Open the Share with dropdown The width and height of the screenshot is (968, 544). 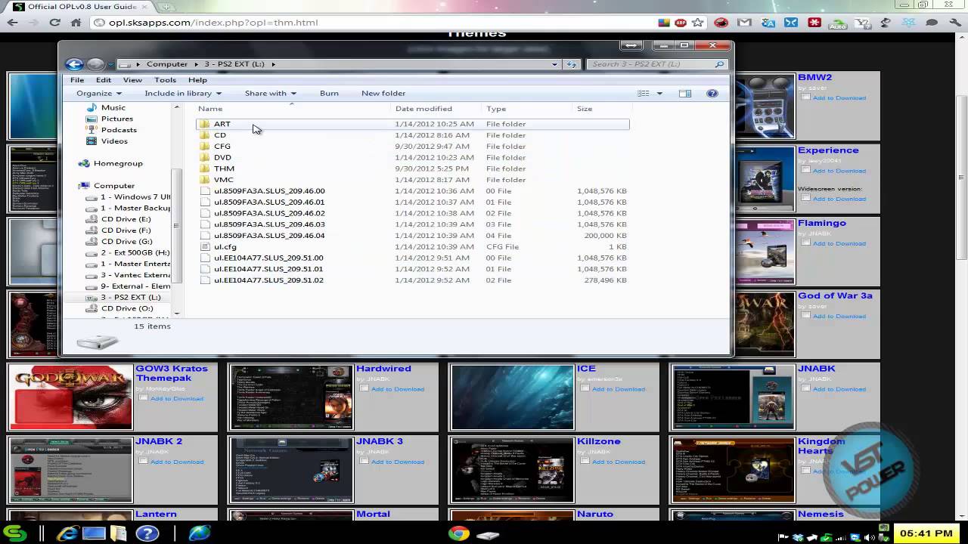[270, 93]
